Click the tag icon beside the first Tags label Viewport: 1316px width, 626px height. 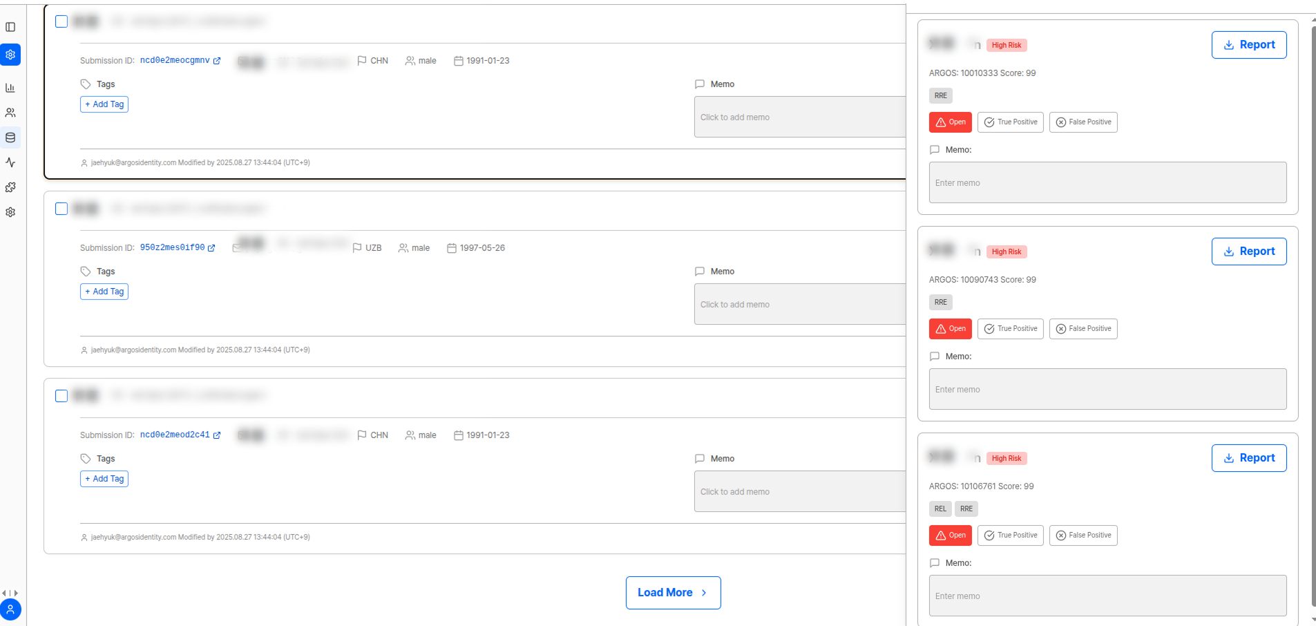click(x=84, y=84)
